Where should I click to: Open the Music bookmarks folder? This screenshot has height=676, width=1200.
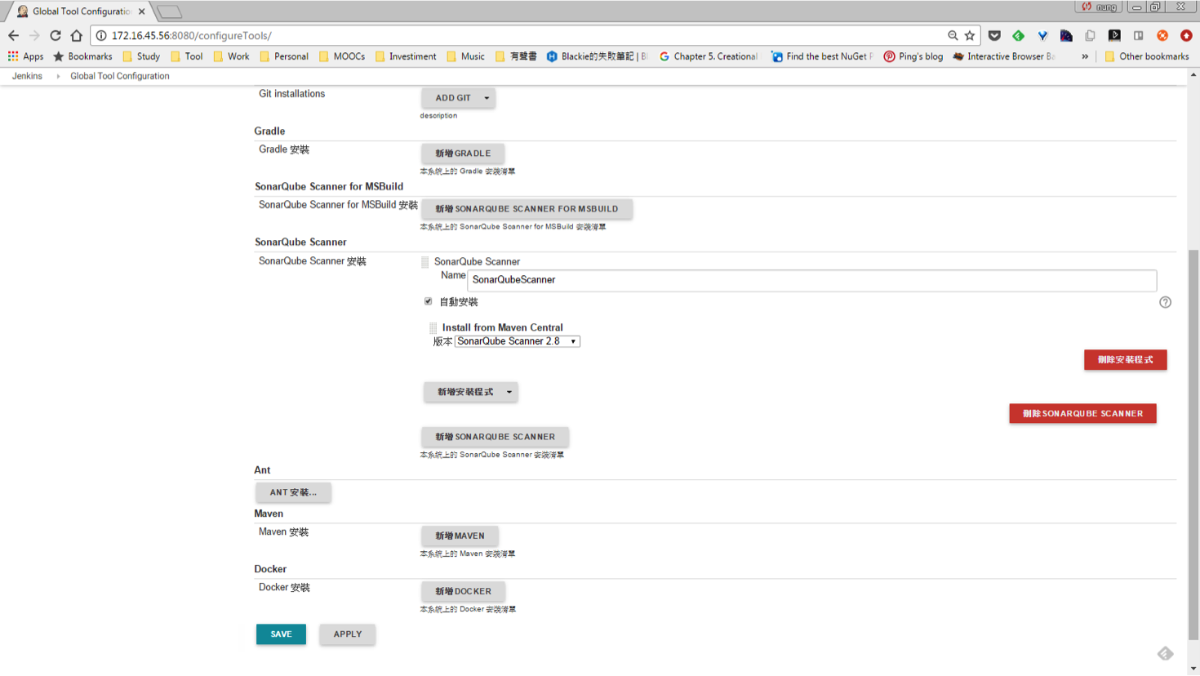[x=465, y=56]
